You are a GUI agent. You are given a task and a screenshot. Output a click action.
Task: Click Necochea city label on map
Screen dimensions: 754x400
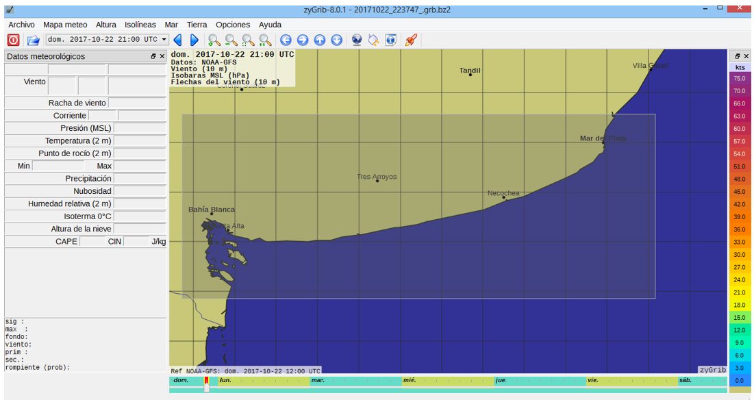503,192
